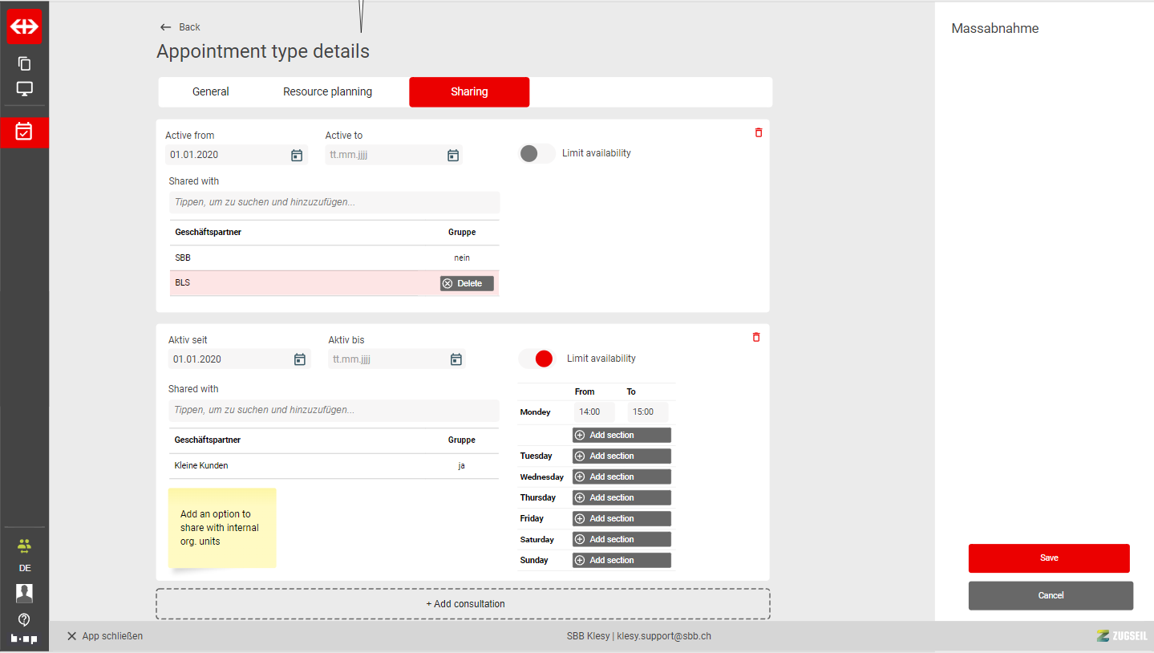This screenshot has height=653, width=1154.
Task: Enable Limit availability in first sharing block
Action: pos(537,153)
